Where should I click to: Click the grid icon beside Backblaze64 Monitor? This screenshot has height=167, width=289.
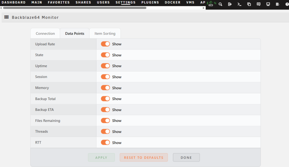6,17
